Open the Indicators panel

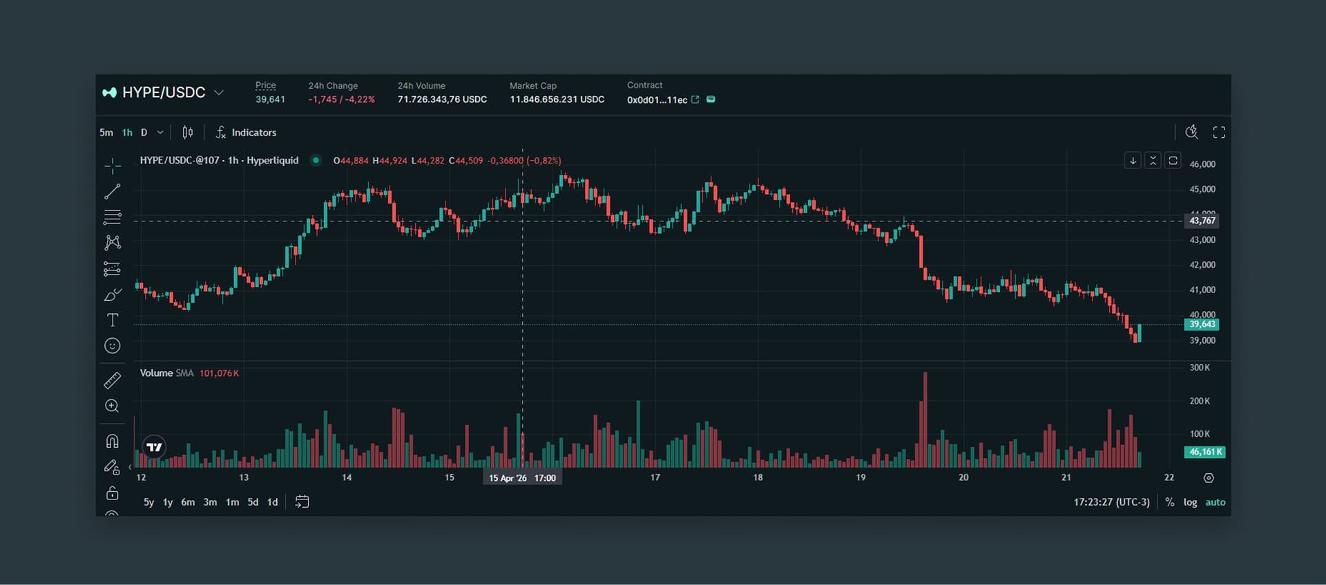pyautogui.click(x=246, y=132)
